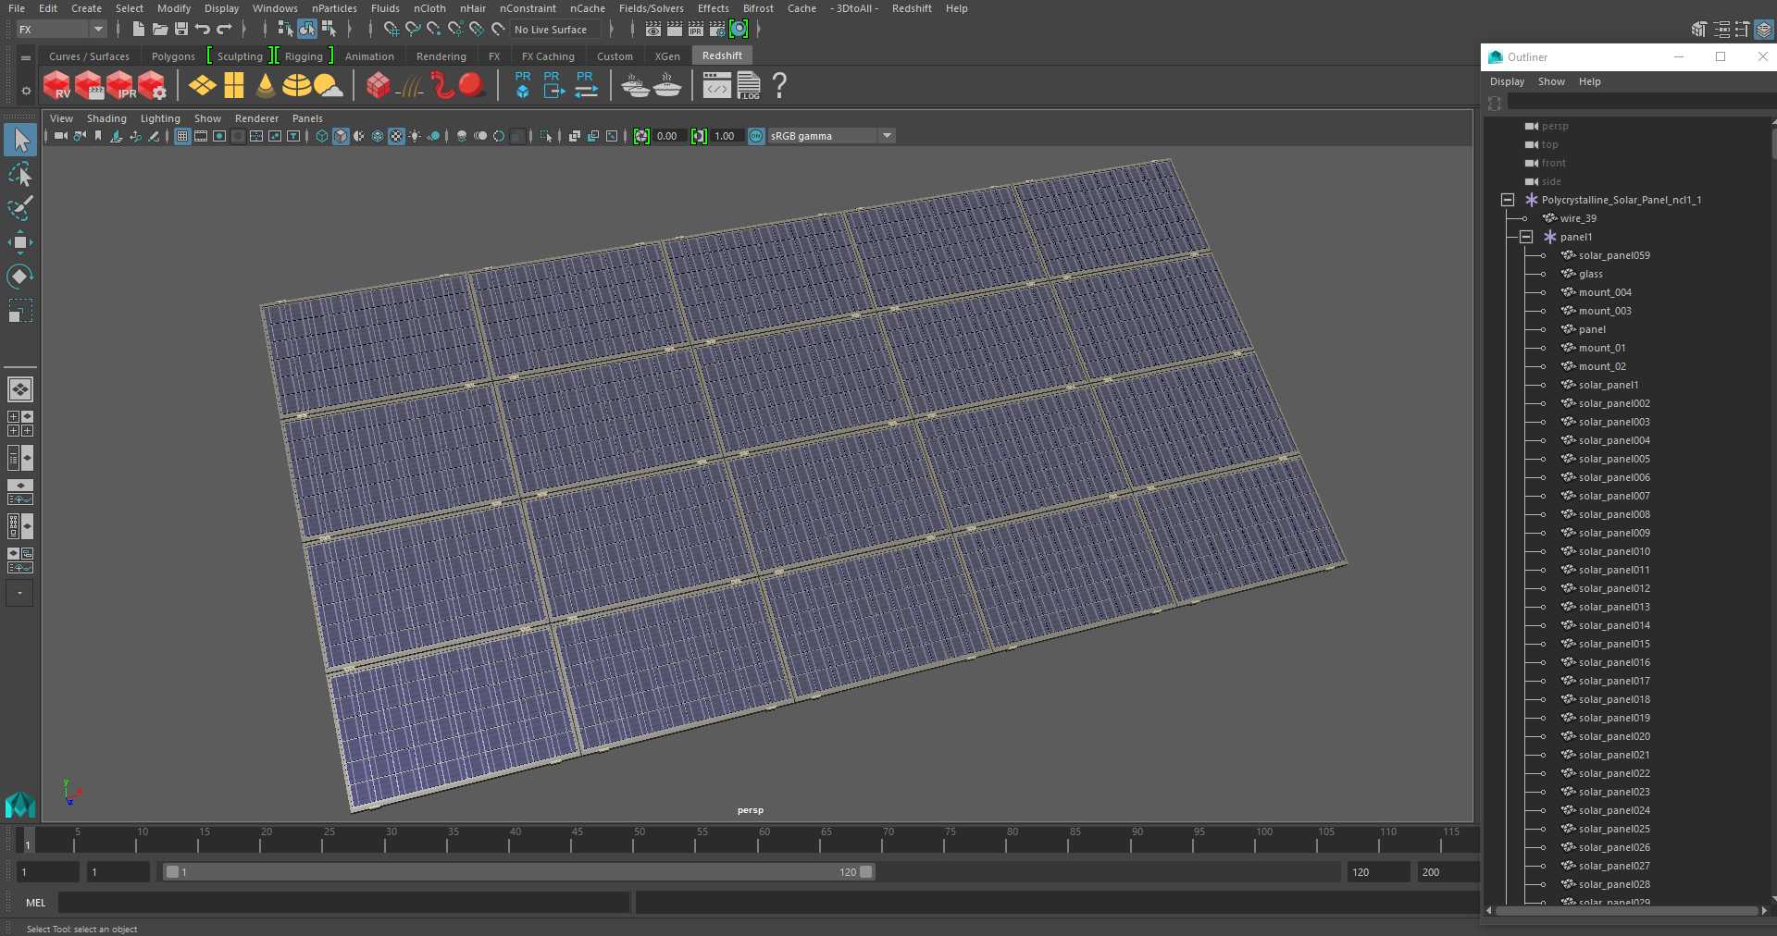
Task: Click the Outliner horizontal scrollbar
Action: pos(1626,911)
